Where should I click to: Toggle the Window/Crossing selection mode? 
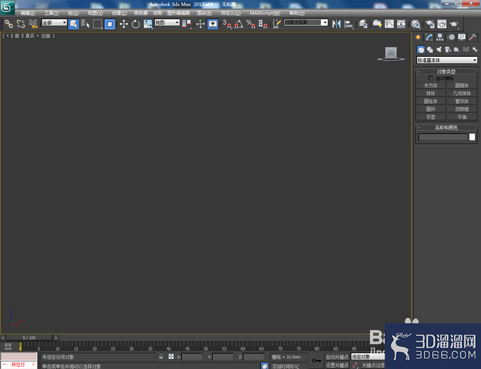pyautogui.click(x=110, y=24)
